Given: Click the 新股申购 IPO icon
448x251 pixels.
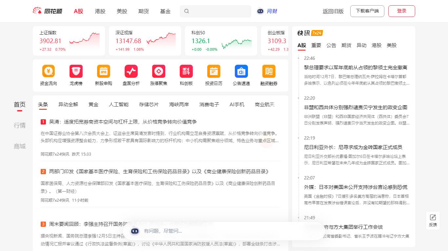Looking at the screenshot, I should click(104, 71).
